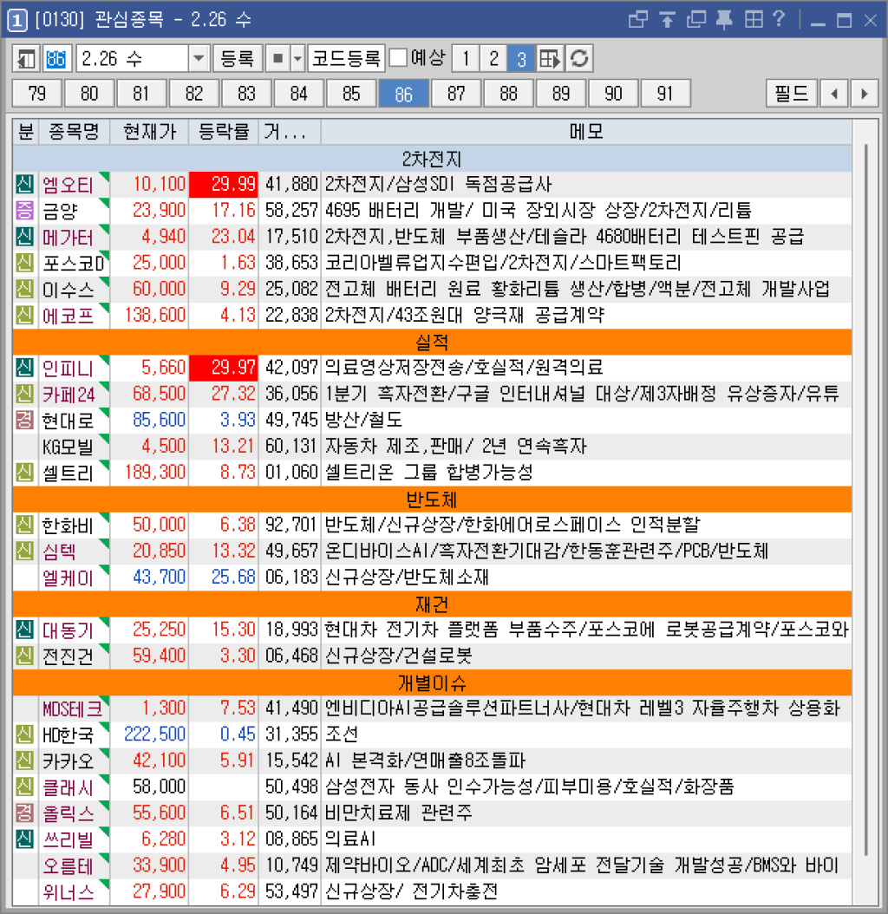This screenshot has width=888, height=914.
Task: Click the orange 재건 group header
Action: pyautogui.click(x=432, y=604)
